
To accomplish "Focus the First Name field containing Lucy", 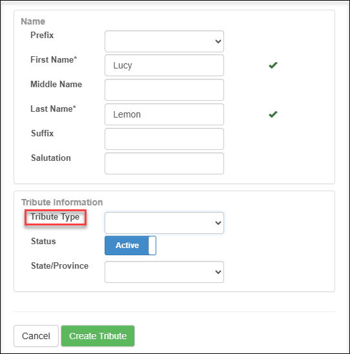I will point(164,65).
